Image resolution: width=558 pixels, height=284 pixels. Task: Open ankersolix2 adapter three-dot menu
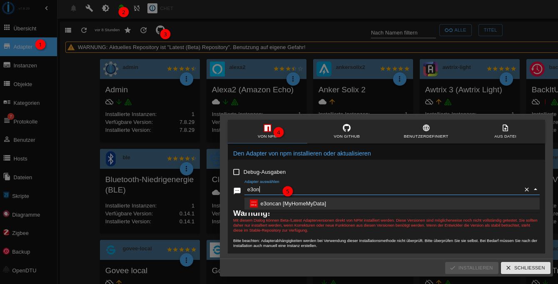click(400, 79)
